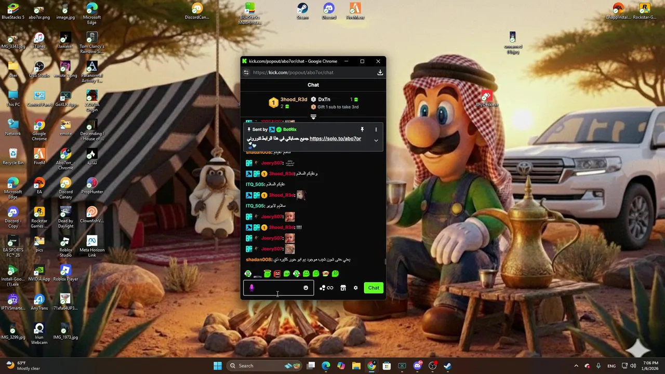Expand pinned message with chevron arrow
Viewport: 665px width, 374px height.
point(376,140)
